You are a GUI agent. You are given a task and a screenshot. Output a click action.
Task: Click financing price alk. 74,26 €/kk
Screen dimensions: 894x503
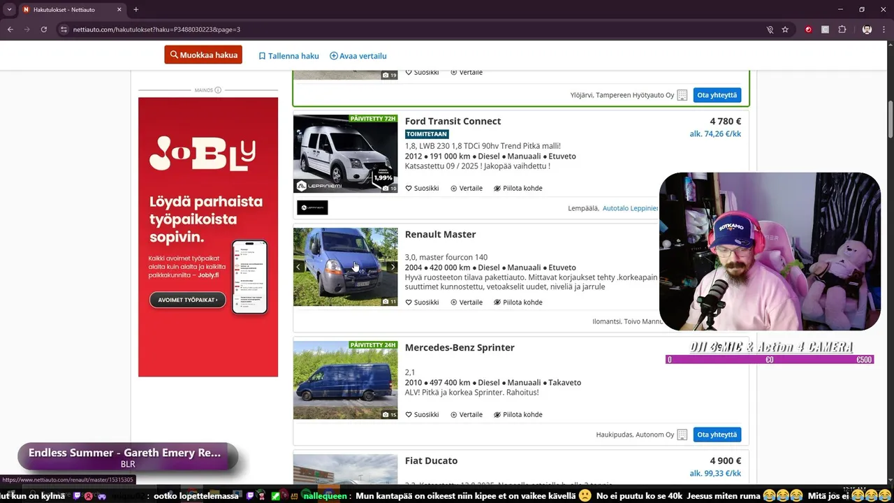715,134
